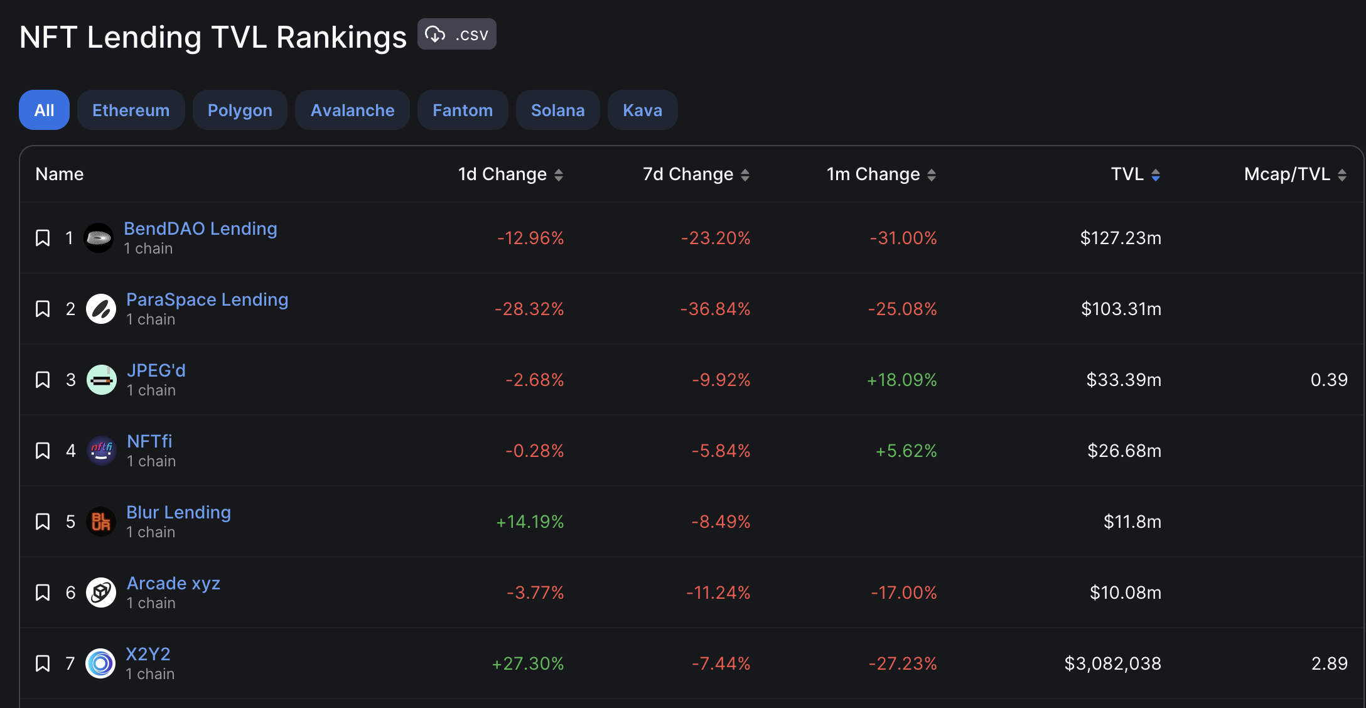Filter rankings by Kava

642,110
